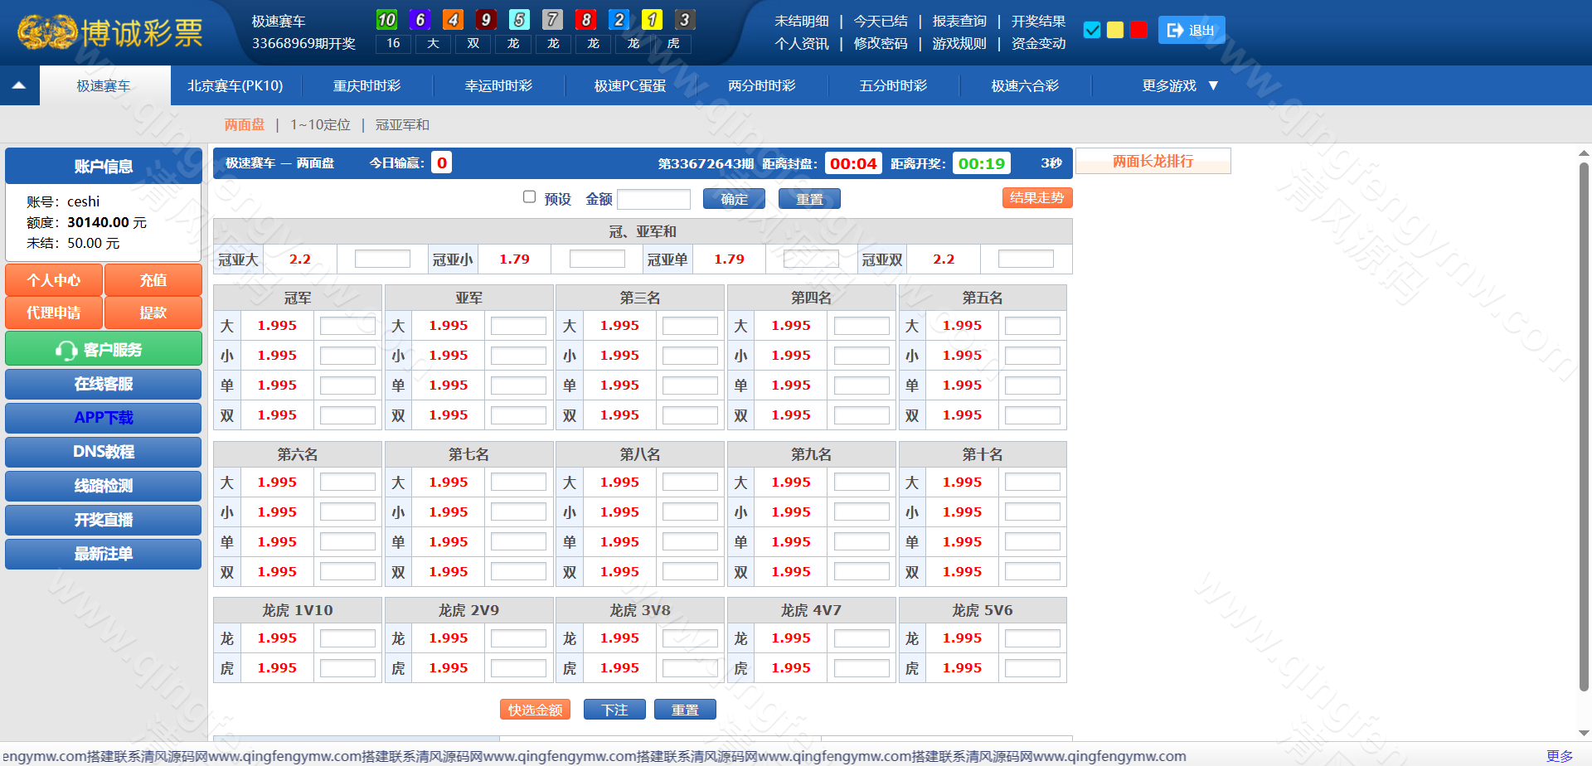Click the red number 8 result ball
Viewport: 1592px width, 766px height.
586,20
